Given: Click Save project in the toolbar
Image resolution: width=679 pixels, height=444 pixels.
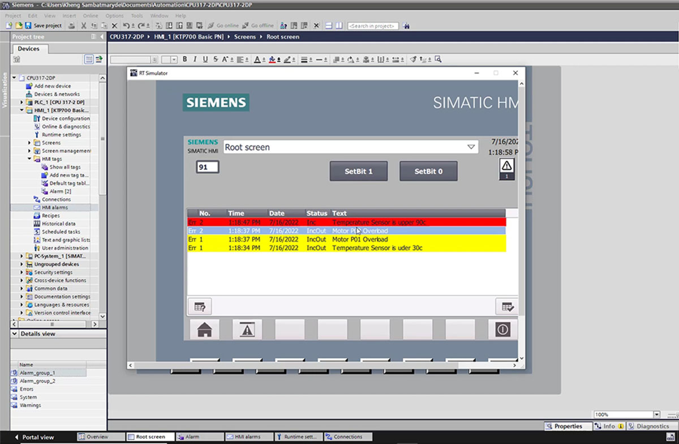Looking at the screenshot, I should tap(44, 25).
